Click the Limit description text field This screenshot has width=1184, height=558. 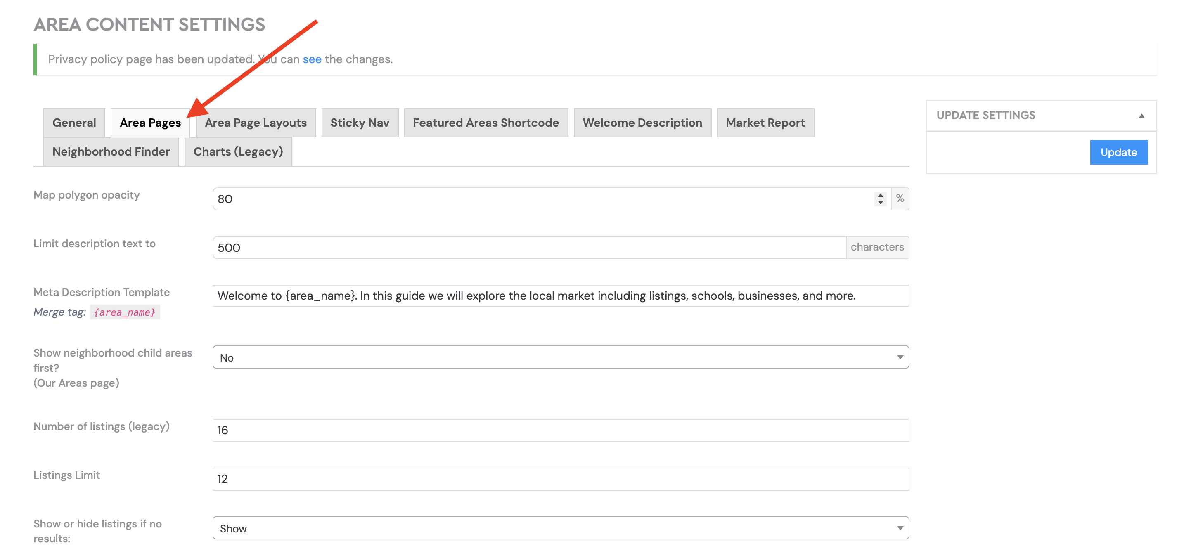[x=529, y=248]
